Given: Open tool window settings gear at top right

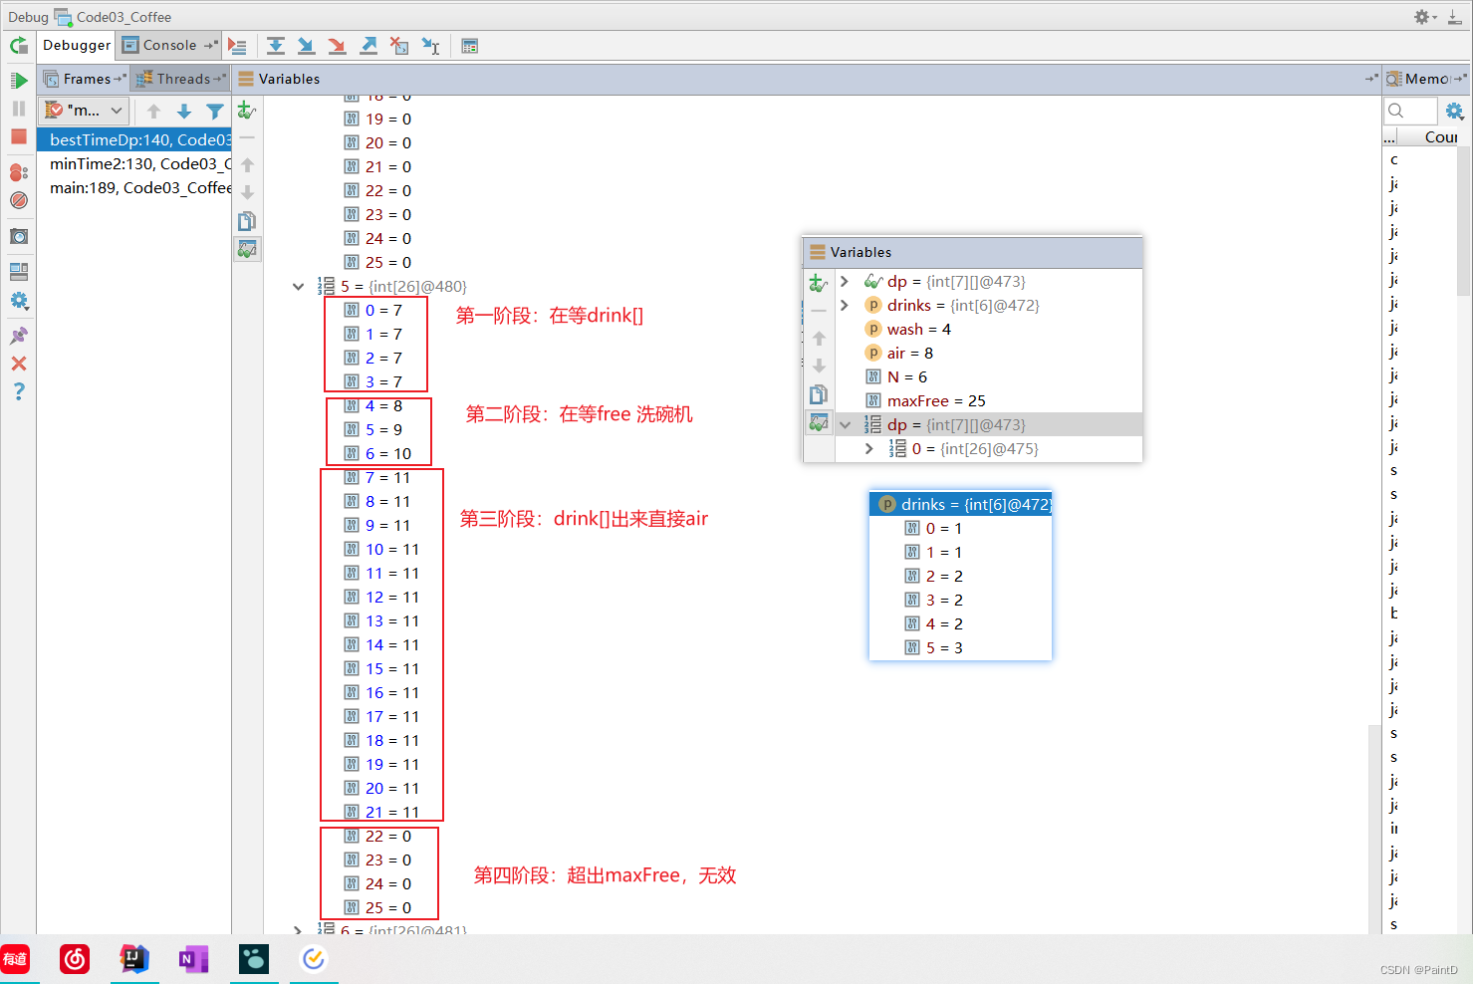Looking at the screenshot, I should tap(1425, 17).
